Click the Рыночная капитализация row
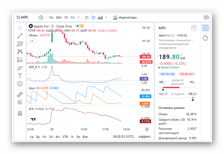The width and height of the screenshot is (224, 154). 178,131
